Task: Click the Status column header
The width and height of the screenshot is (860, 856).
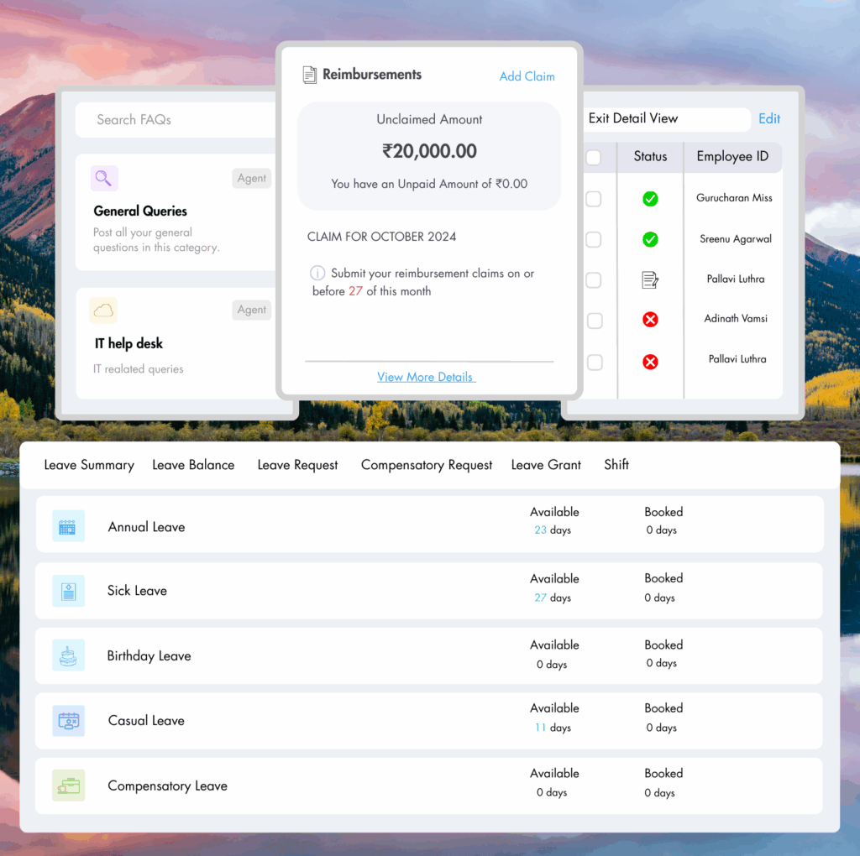Action: pyautogui.click(x=650, y=157)
